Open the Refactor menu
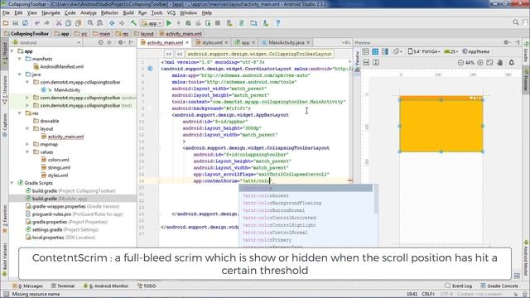The width and height of the screenshot is (530, 298). coord(109,13)
